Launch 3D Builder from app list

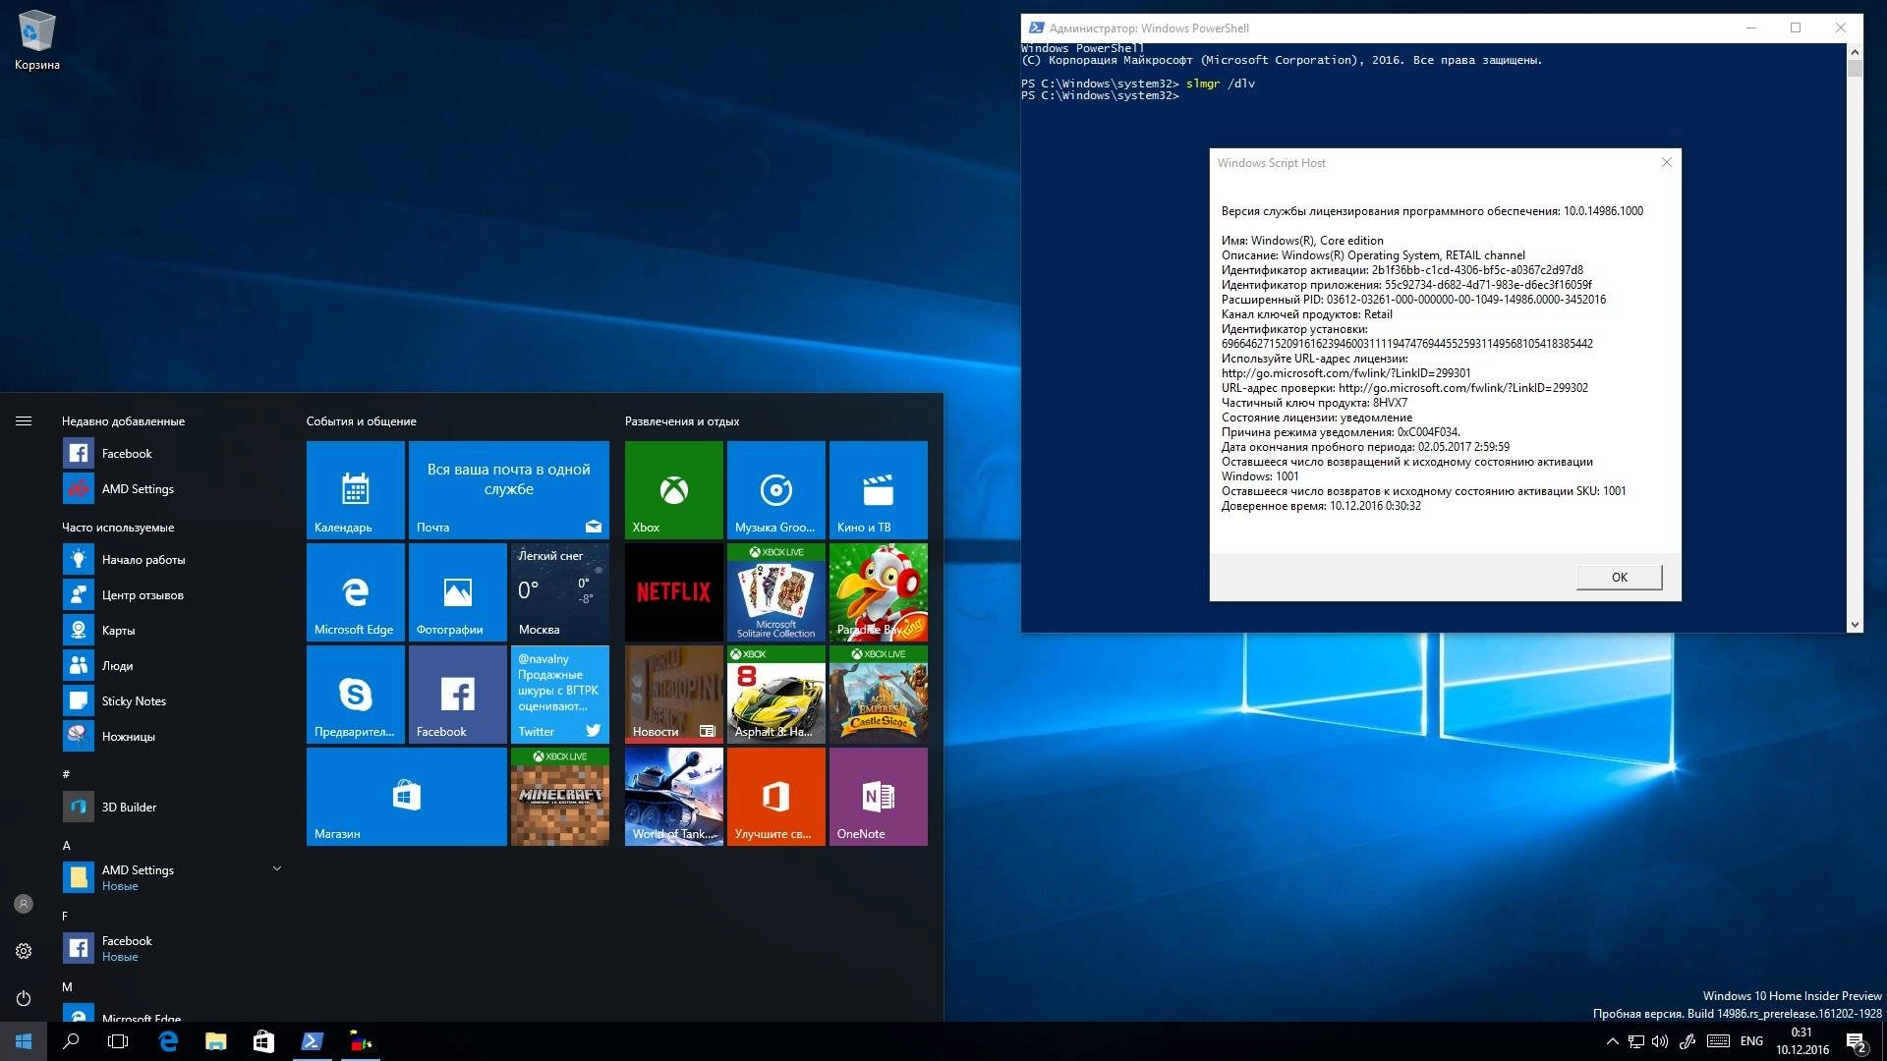(x=172, y=807)
